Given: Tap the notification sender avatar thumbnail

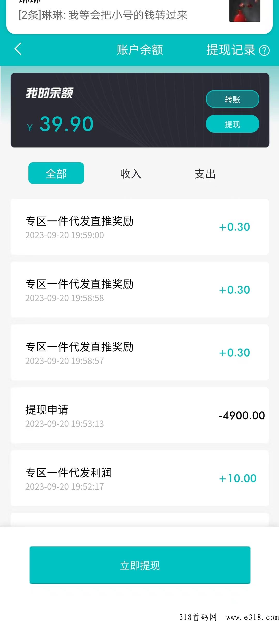Looking at the screenshot, I should (245, 11).
